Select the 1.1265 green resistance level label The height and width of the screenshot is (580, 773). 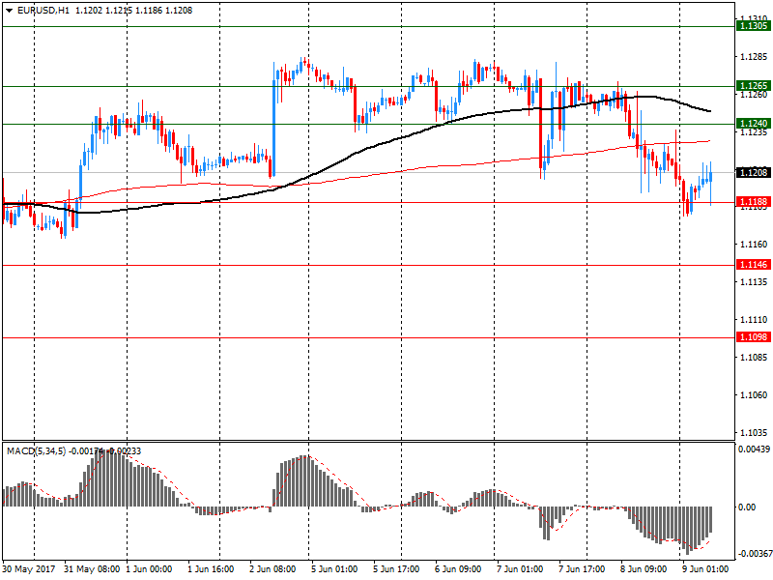pyautogui.click(x=753, y=86)
